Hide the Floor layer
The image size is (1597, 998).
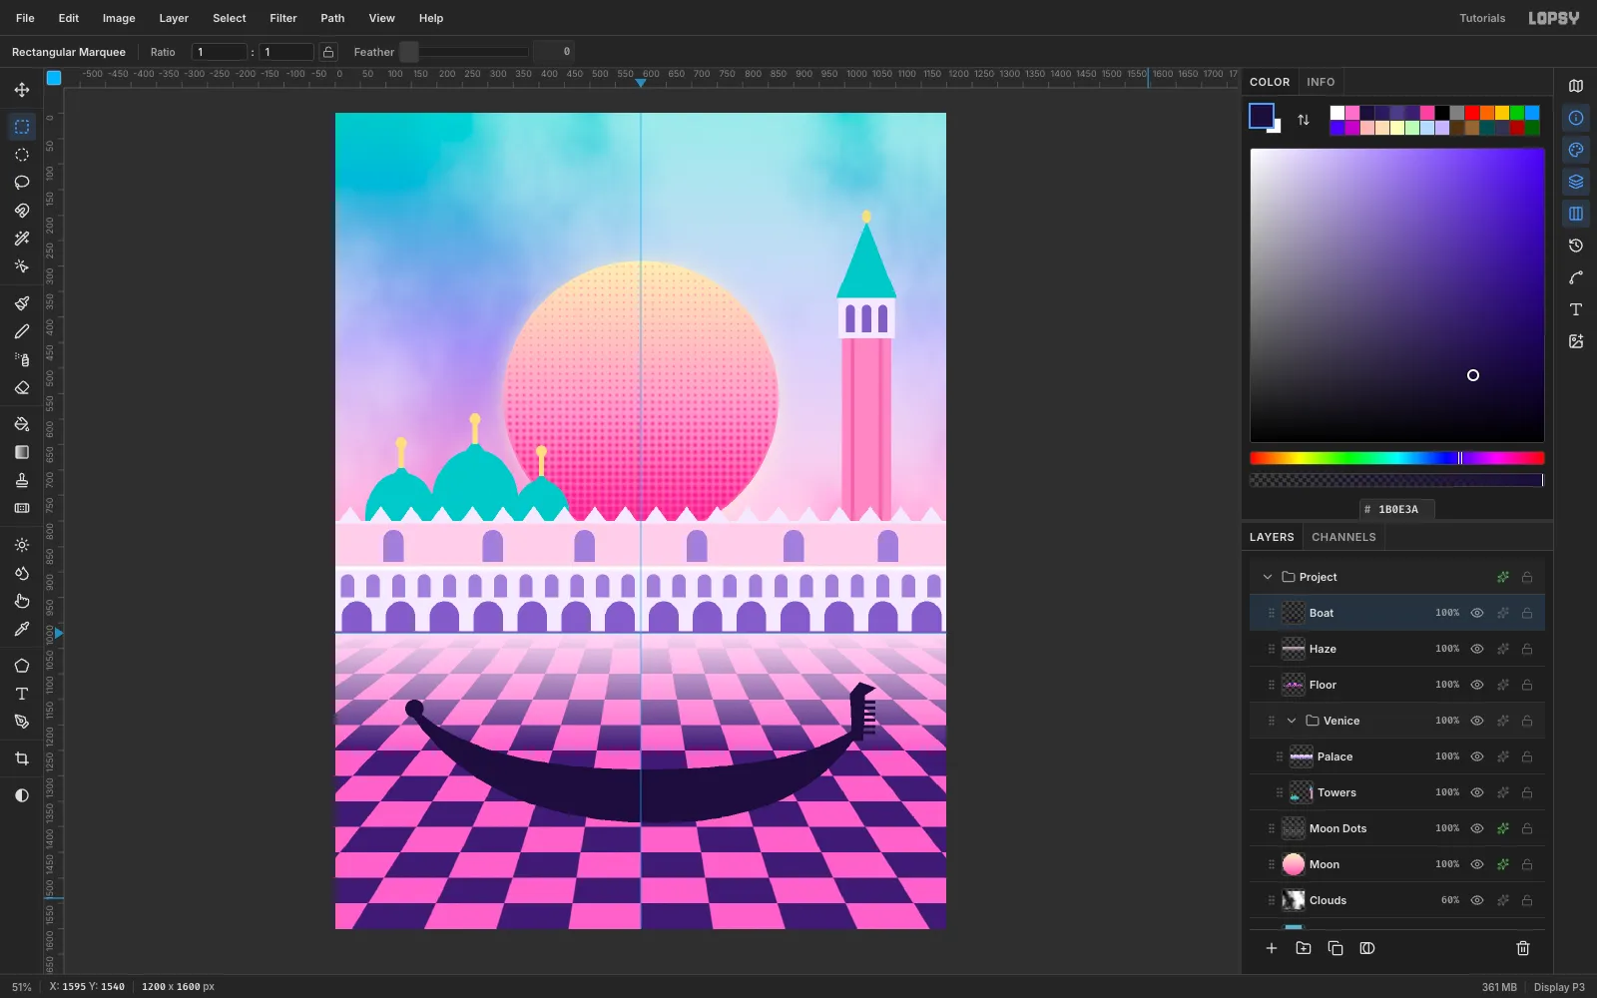pyautogui.click(x=1477, y=685)
